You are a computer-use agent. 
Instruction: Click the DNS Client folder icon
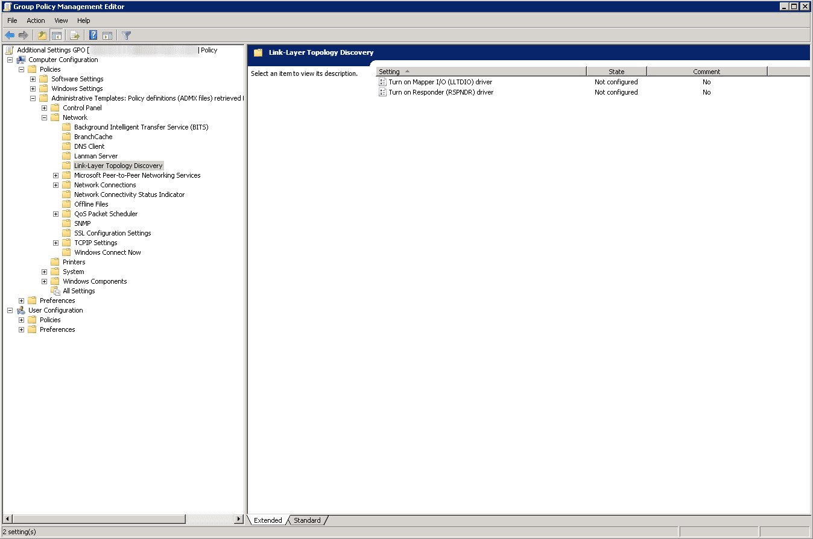[66, 146]
